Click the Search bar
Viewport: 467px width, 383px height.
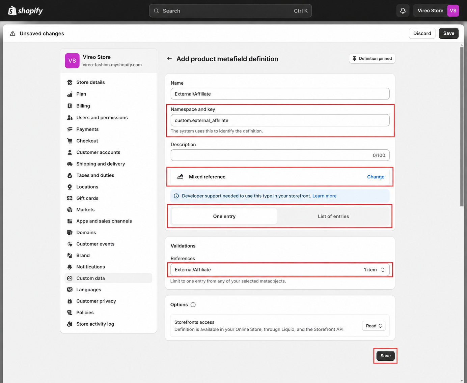tap(230, 11)
